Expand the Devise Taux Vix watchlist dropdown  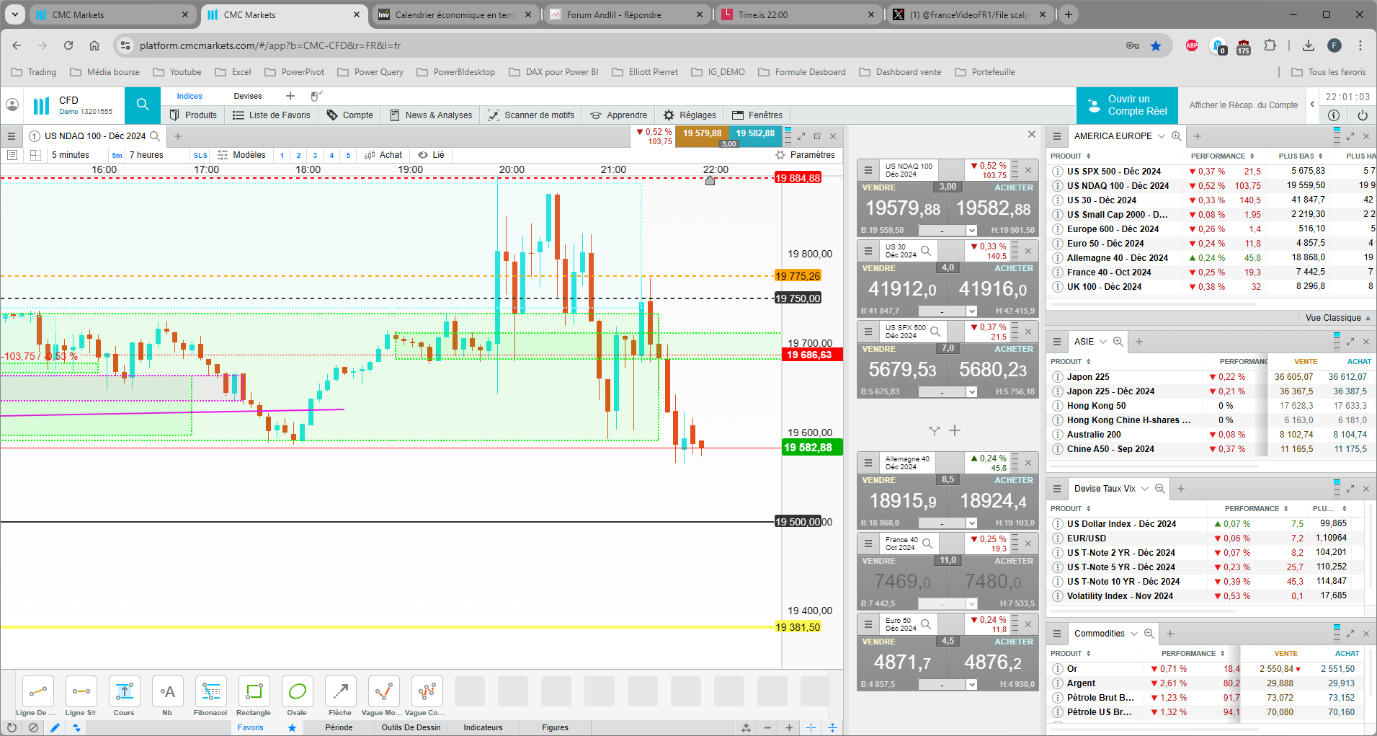(x=1145, y=489)
